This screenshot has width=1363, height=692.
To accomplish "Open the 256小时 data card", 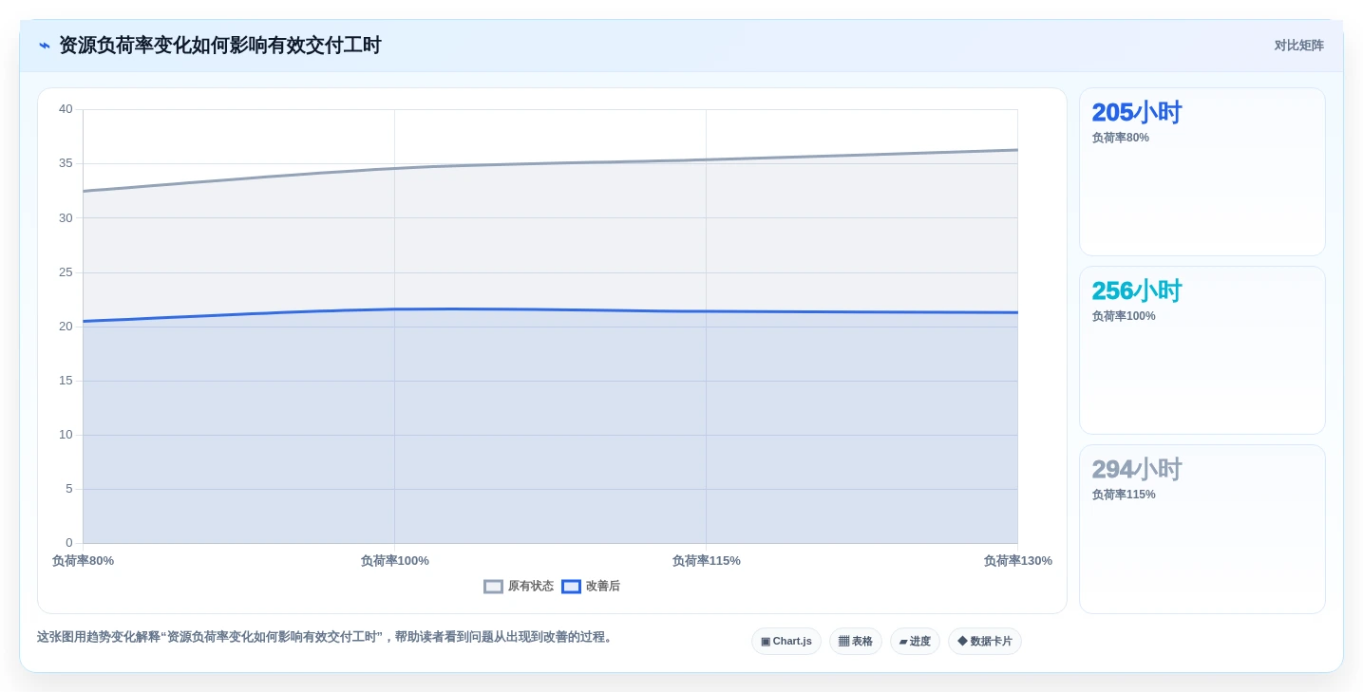I will pos(1202,350).
